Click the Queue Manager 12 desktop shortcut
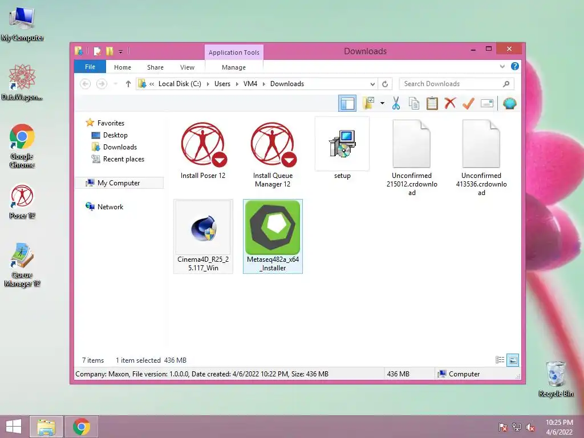Viewport: 584px width, 438px height. click(x=22, y=265)
